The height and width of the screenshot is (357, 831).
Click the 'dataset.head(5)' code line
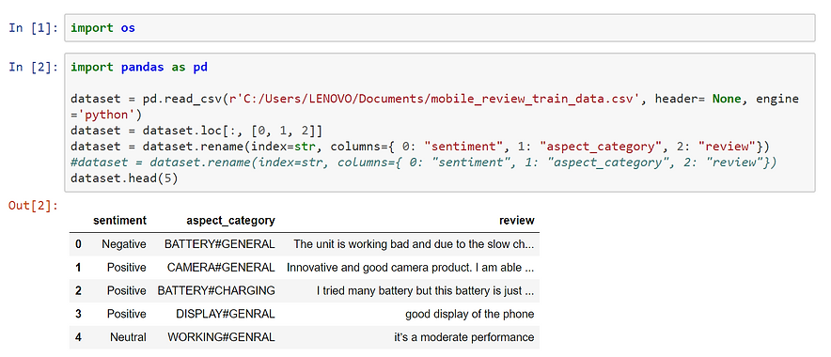click(x=124, y=178)
